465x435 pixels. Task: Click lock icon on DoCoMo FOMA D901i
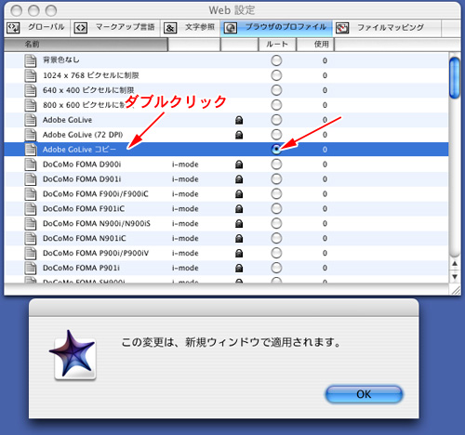tap(239, 179)
